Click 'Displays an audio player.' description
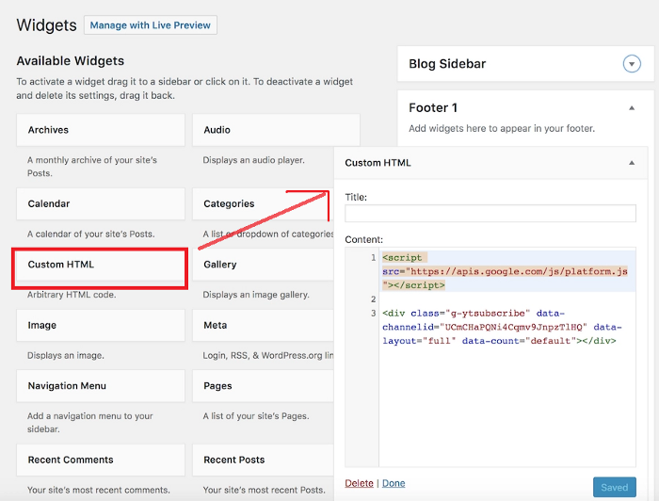 point(254,160)
